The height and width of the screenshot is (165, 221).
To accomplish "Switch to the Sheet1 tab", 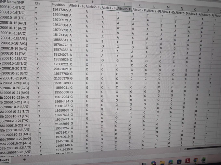I will pos(5,160).
